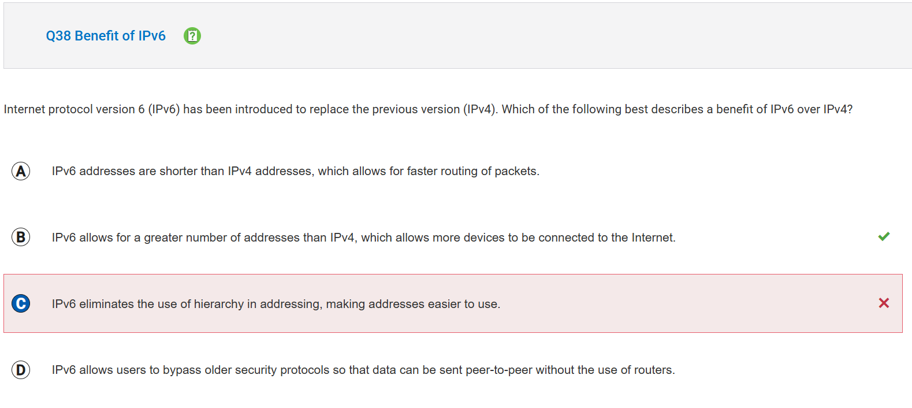Click the phrase 'connected to the Internet'
The width and height of the screenshot is (912, 408).
click(x=606, y=238)
